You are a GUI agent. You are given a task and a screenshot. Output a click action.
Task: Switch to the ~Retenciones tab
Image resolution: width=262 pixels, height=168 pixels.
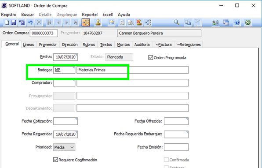pyautogui.click(x=189, y=45)
